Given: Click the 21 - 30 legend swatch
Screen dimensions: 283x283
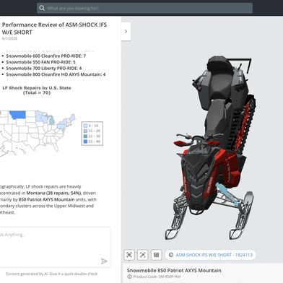Looking at the screenshot, I should coord(85,136).
